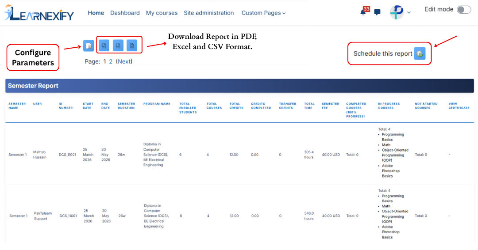Click DCS_11001 in Mahtab Hussain row

click(x=67, y=155)
